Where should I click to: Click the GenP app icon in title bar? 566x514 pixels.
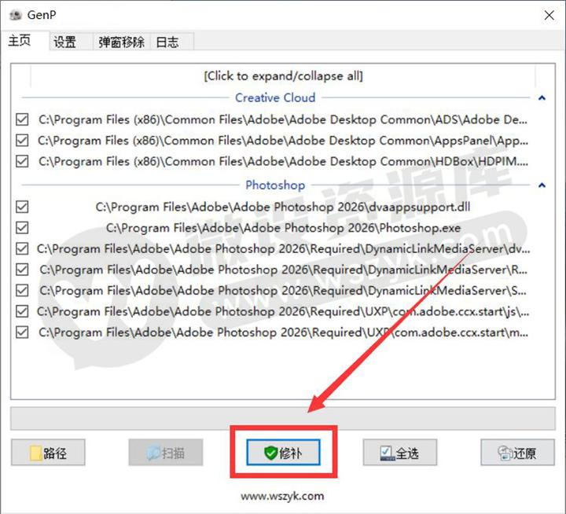point(16,15)
